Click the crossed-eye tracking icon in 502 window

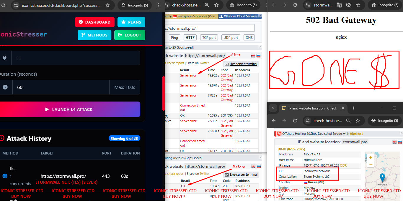348,5
